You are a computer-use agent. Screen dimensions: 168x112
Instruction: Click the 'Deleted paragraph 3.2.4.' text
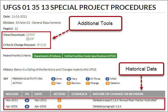tap(107, 106)
